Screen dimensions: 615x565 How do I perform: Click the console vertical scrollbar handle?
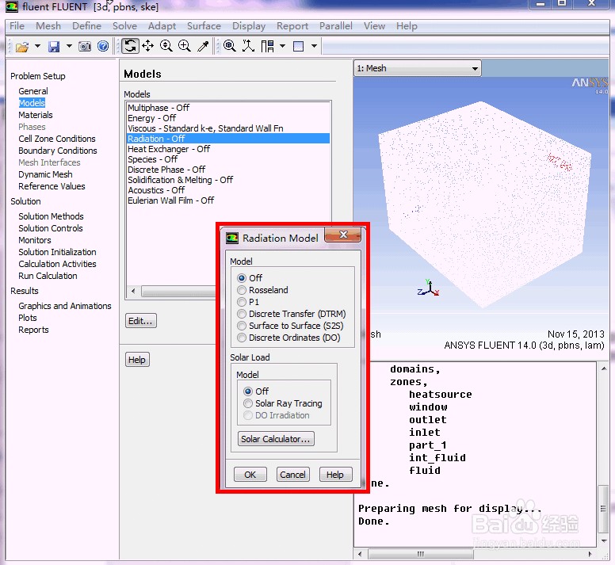(603, 509)
